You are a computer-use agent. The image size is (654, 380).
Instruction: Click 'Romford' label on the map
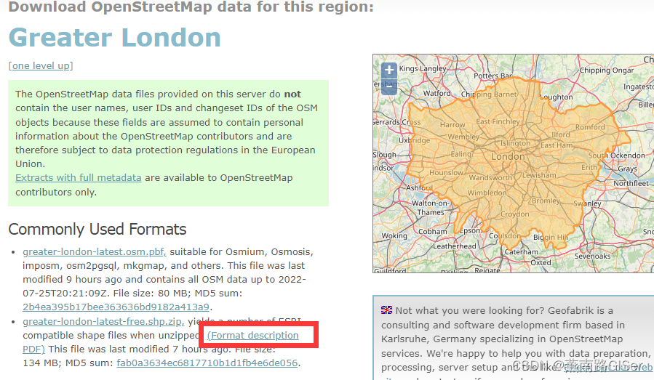pos(590,127)
